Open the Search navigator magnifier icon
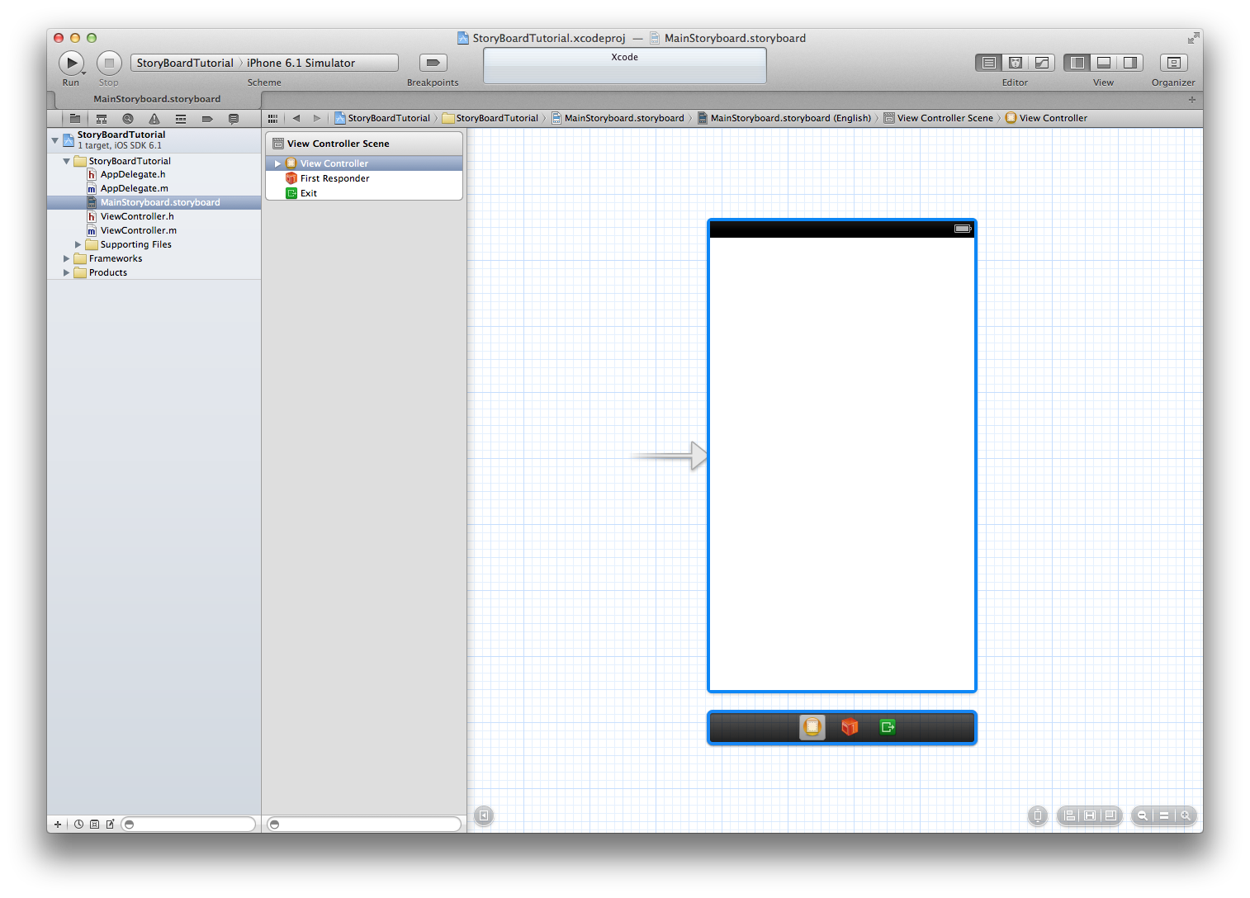1250x898 pixels. (x=128, y=119)
